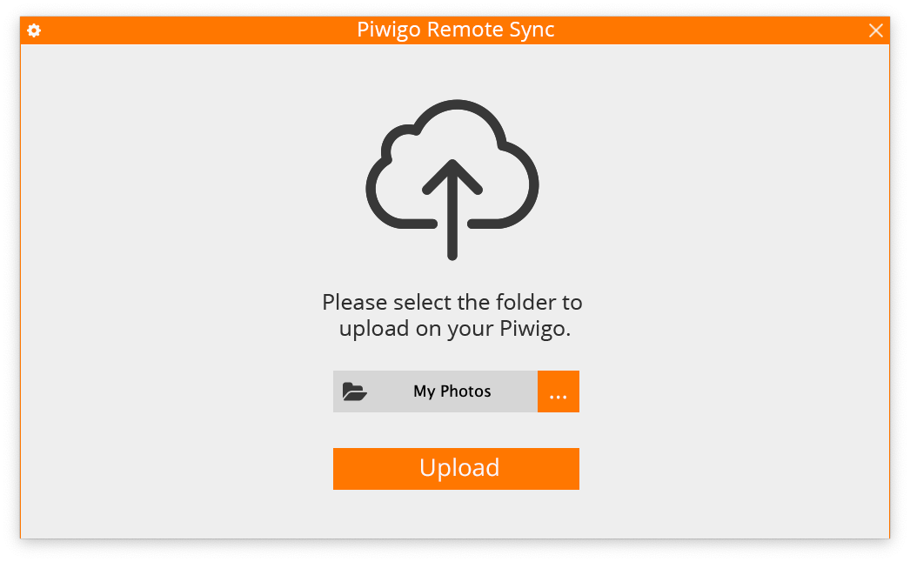Browse folders with the three-dots button
This screenshot has height=562, width=910.
pyautogui.click(x=559, y=391)
